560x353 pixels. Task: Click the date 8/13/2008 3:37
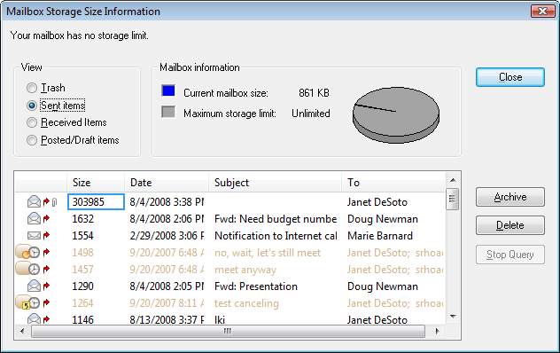pyautogui.click(x=167, y=319)
